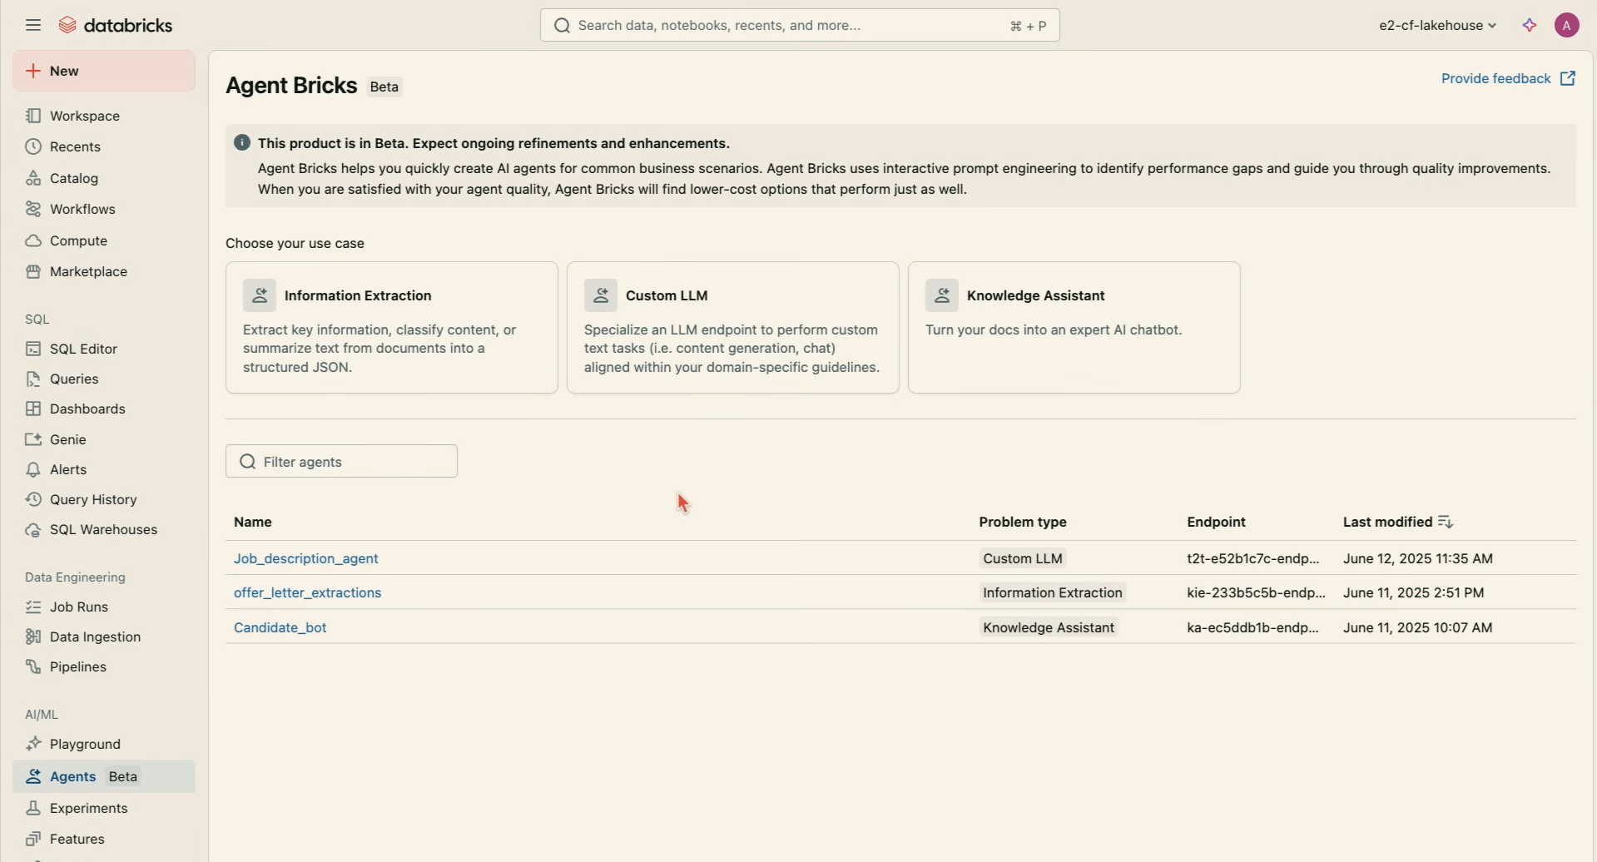The image size is (1597, 862).
Task: Click the Filter agents input
Action: (x=341, y=462)
